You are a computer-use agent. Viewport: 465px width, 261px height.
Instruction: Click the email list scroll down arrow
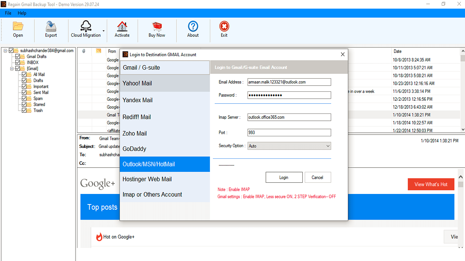click(462, 129)
